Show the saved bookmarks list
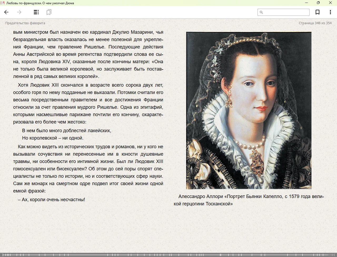Screen dimensions: 337x257 click(49, 12)
